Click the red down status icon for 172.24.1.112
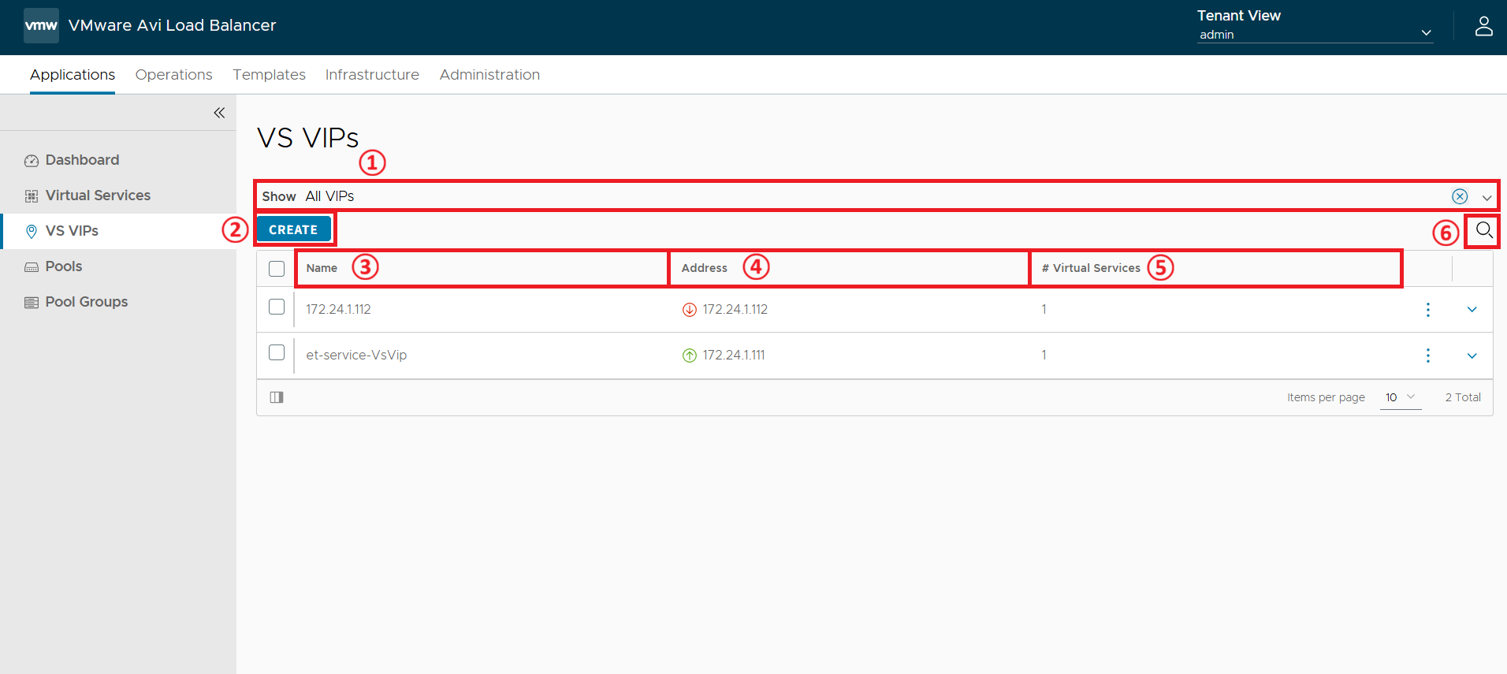 [x=689, y=310]
